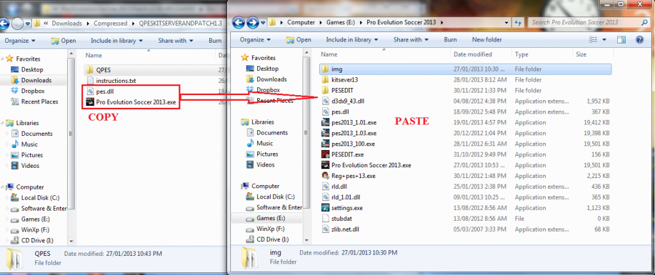Click change view icon in right window
The image size is (655, 275).
[593, 40]
